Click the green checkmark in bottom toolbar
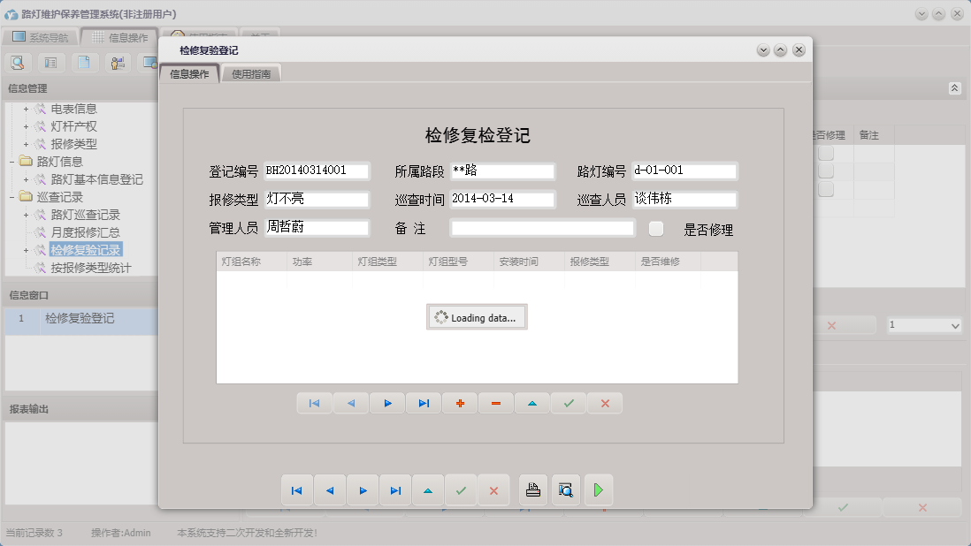 pyautogui.click(x=461, y=490)
